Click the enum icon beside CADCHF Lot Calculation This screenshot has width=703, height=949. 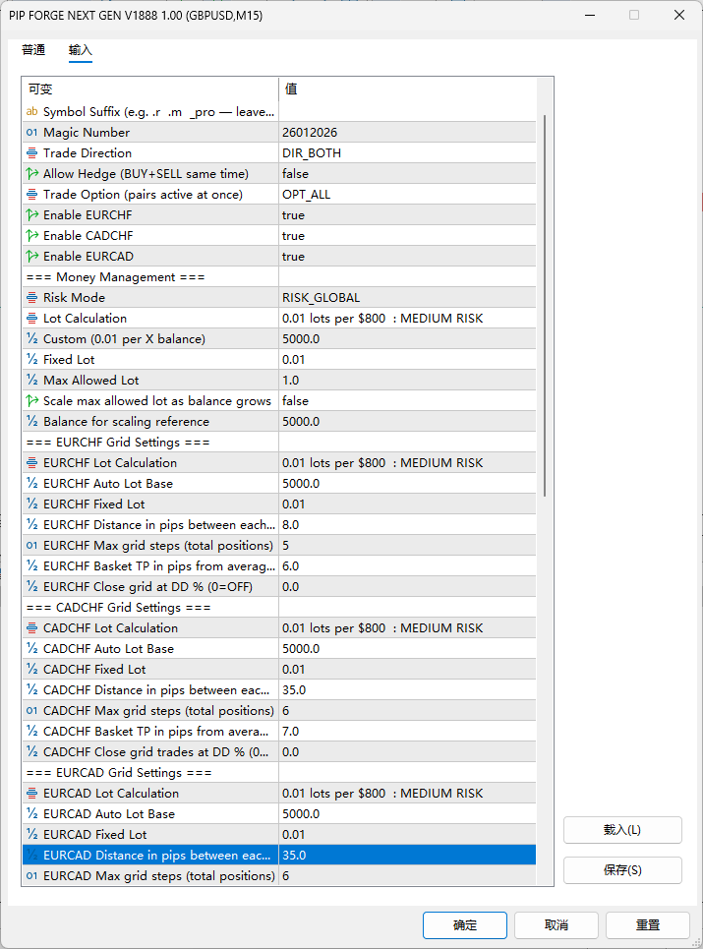(x=32, y=627)
